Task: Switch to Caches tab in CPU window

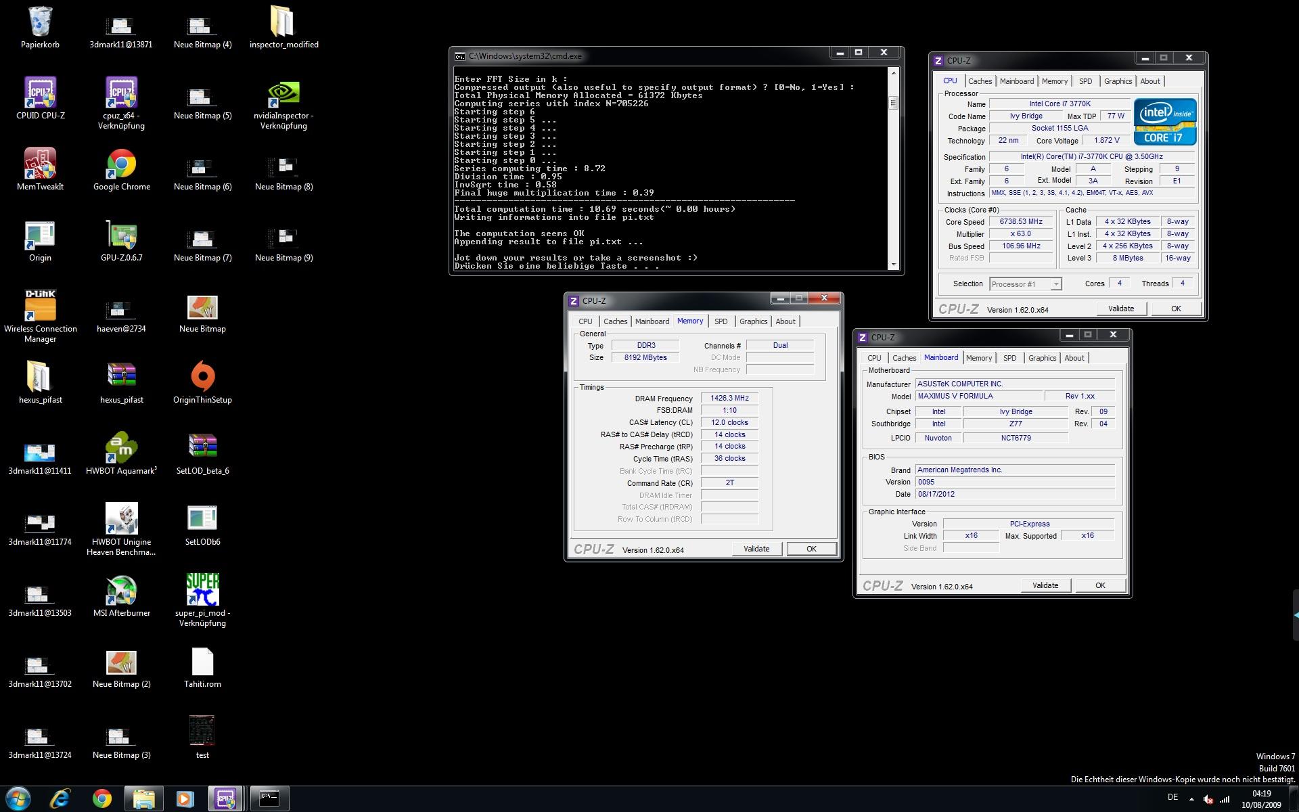Action: pos(980,81)
